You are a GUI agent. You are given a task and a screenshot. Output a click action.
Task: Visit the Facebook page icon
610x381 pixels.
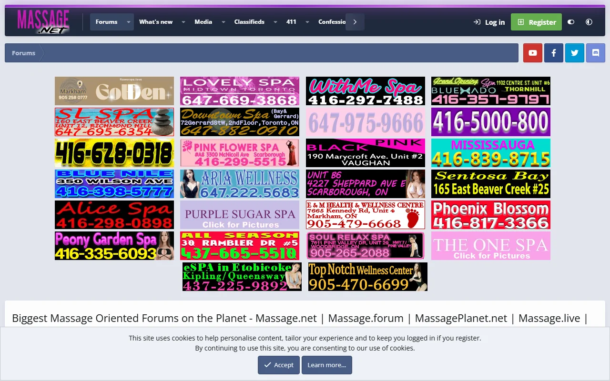pos(553,52)
